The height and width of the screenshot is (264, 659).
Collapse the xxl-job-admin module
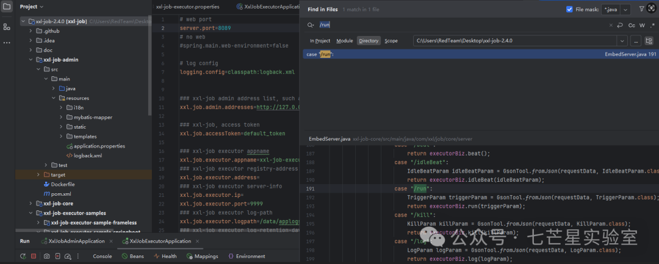[31, 60]
